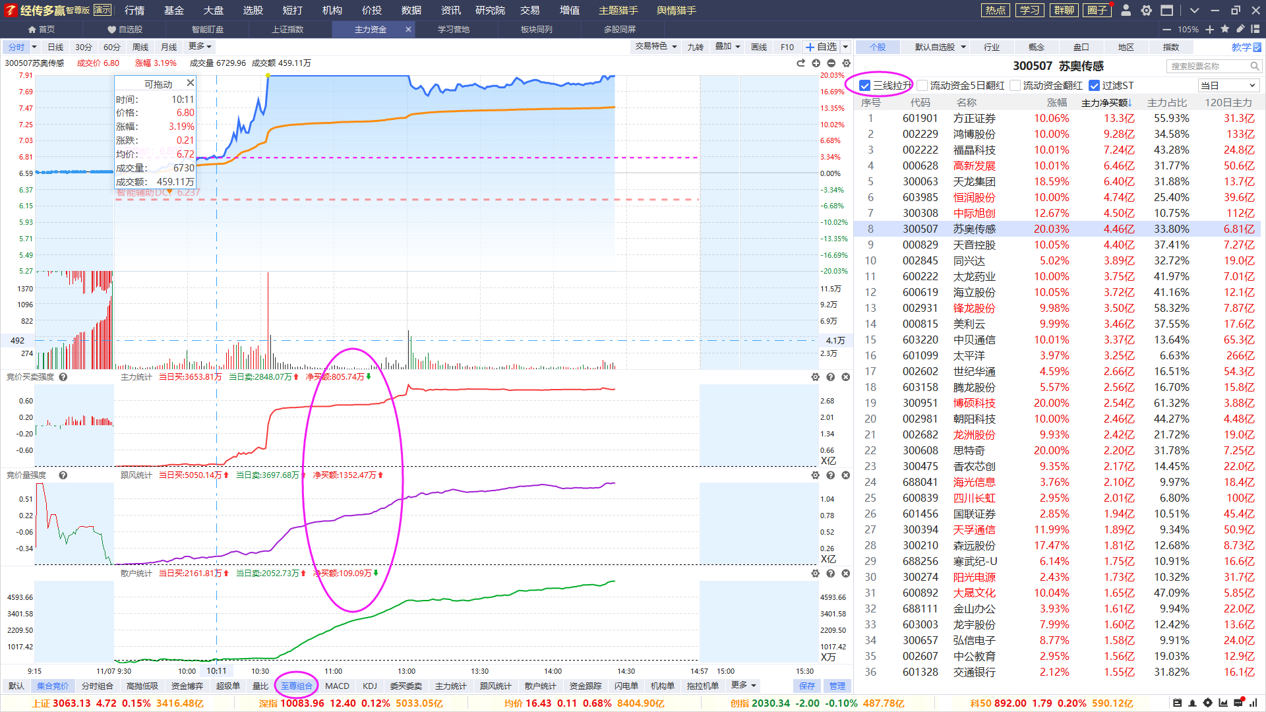Open the messages icon in status bar
Image resolution: width=1266 pixels, height=712 pixels.
point(1238,702)
